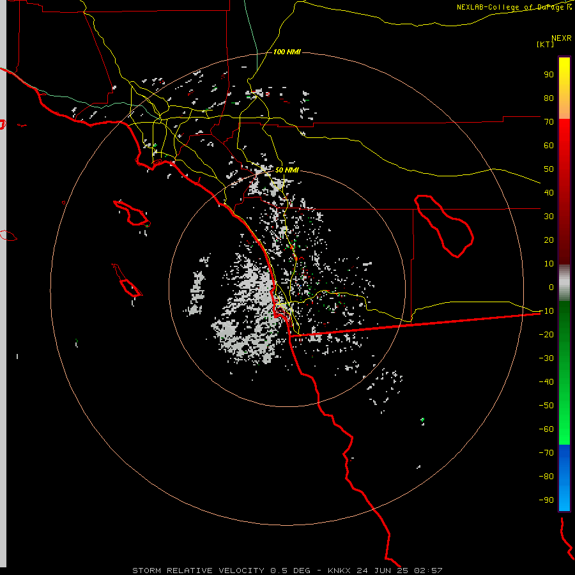Select the "-70" value on the velocity scale
The height and width of the screenshot is (575, 575).
546,453
